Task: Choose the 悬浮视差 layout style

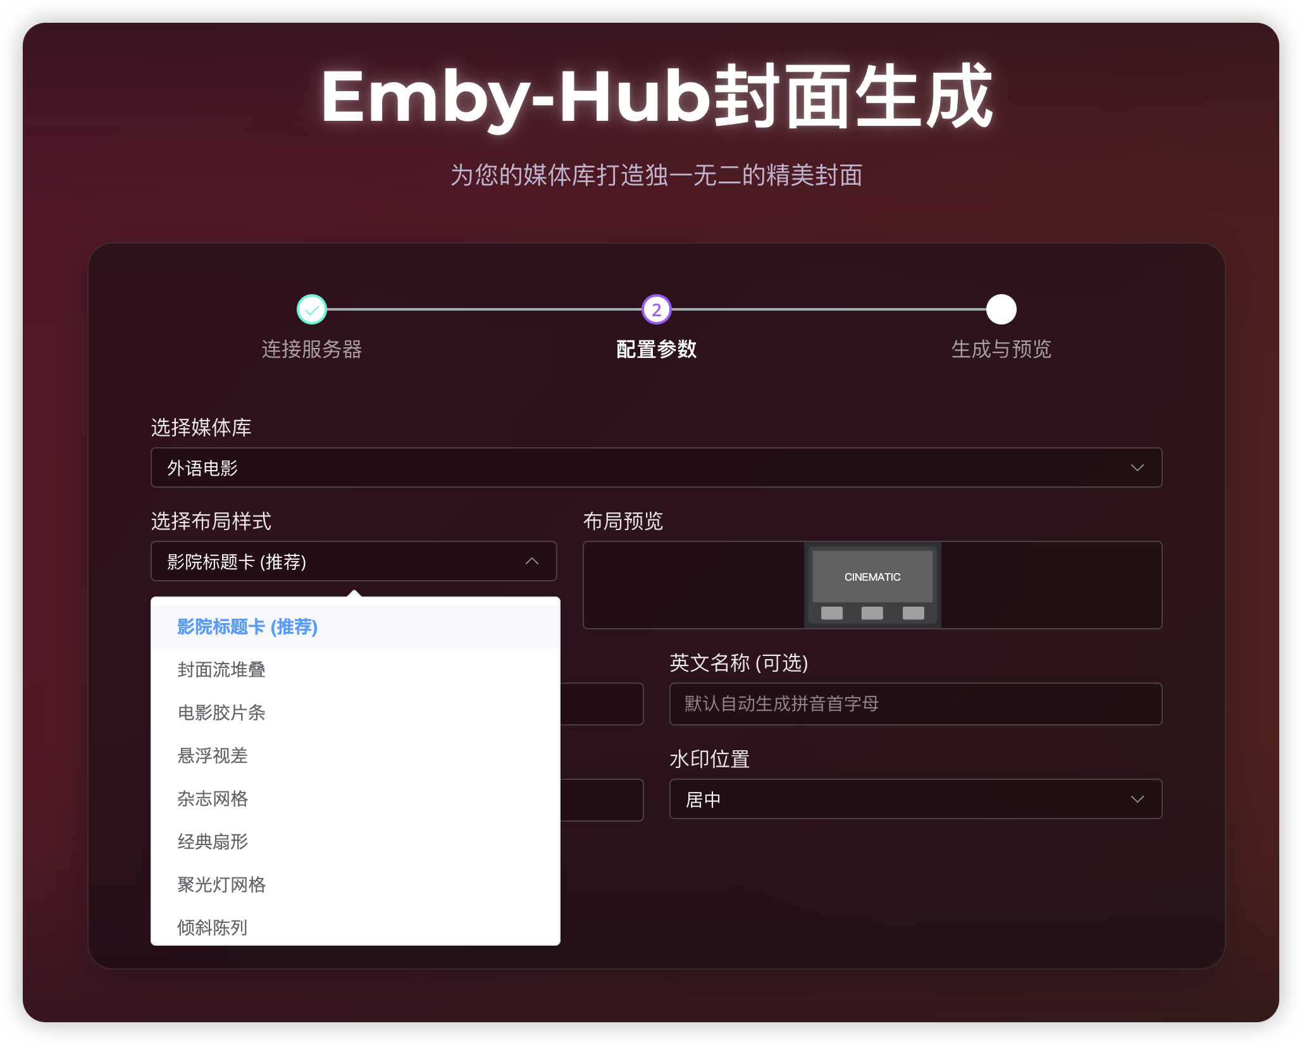Action: tap(212, 756)
